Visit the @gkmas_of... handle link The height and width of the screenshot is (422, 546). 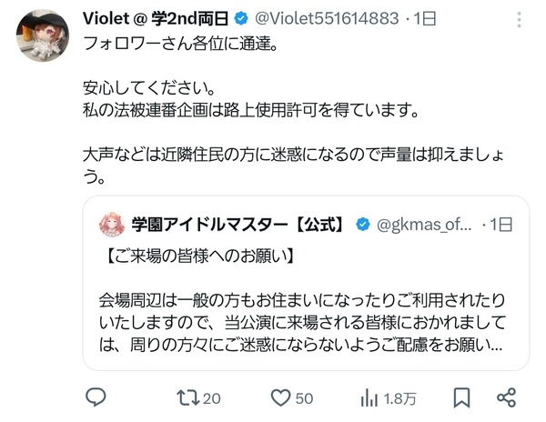click(424, 225)
